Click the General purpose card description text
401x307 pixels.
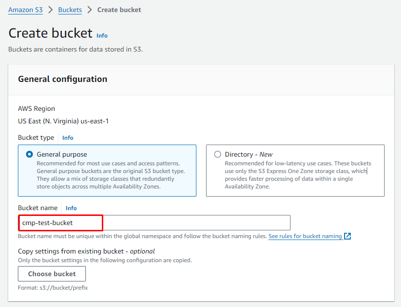point(111,175)
